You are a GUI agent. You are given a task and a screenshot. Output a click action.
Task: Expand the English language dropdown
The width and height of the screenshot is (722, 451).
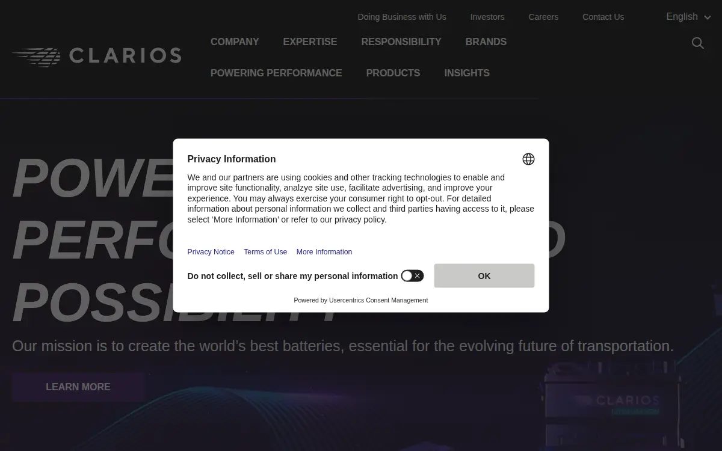tap(688, 17)
